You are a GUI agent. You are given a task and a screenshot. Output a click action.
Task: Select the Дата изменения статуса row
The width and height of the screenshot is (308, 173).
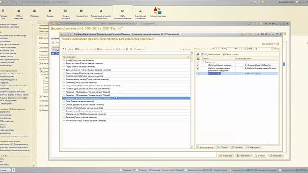pos(126,70)
